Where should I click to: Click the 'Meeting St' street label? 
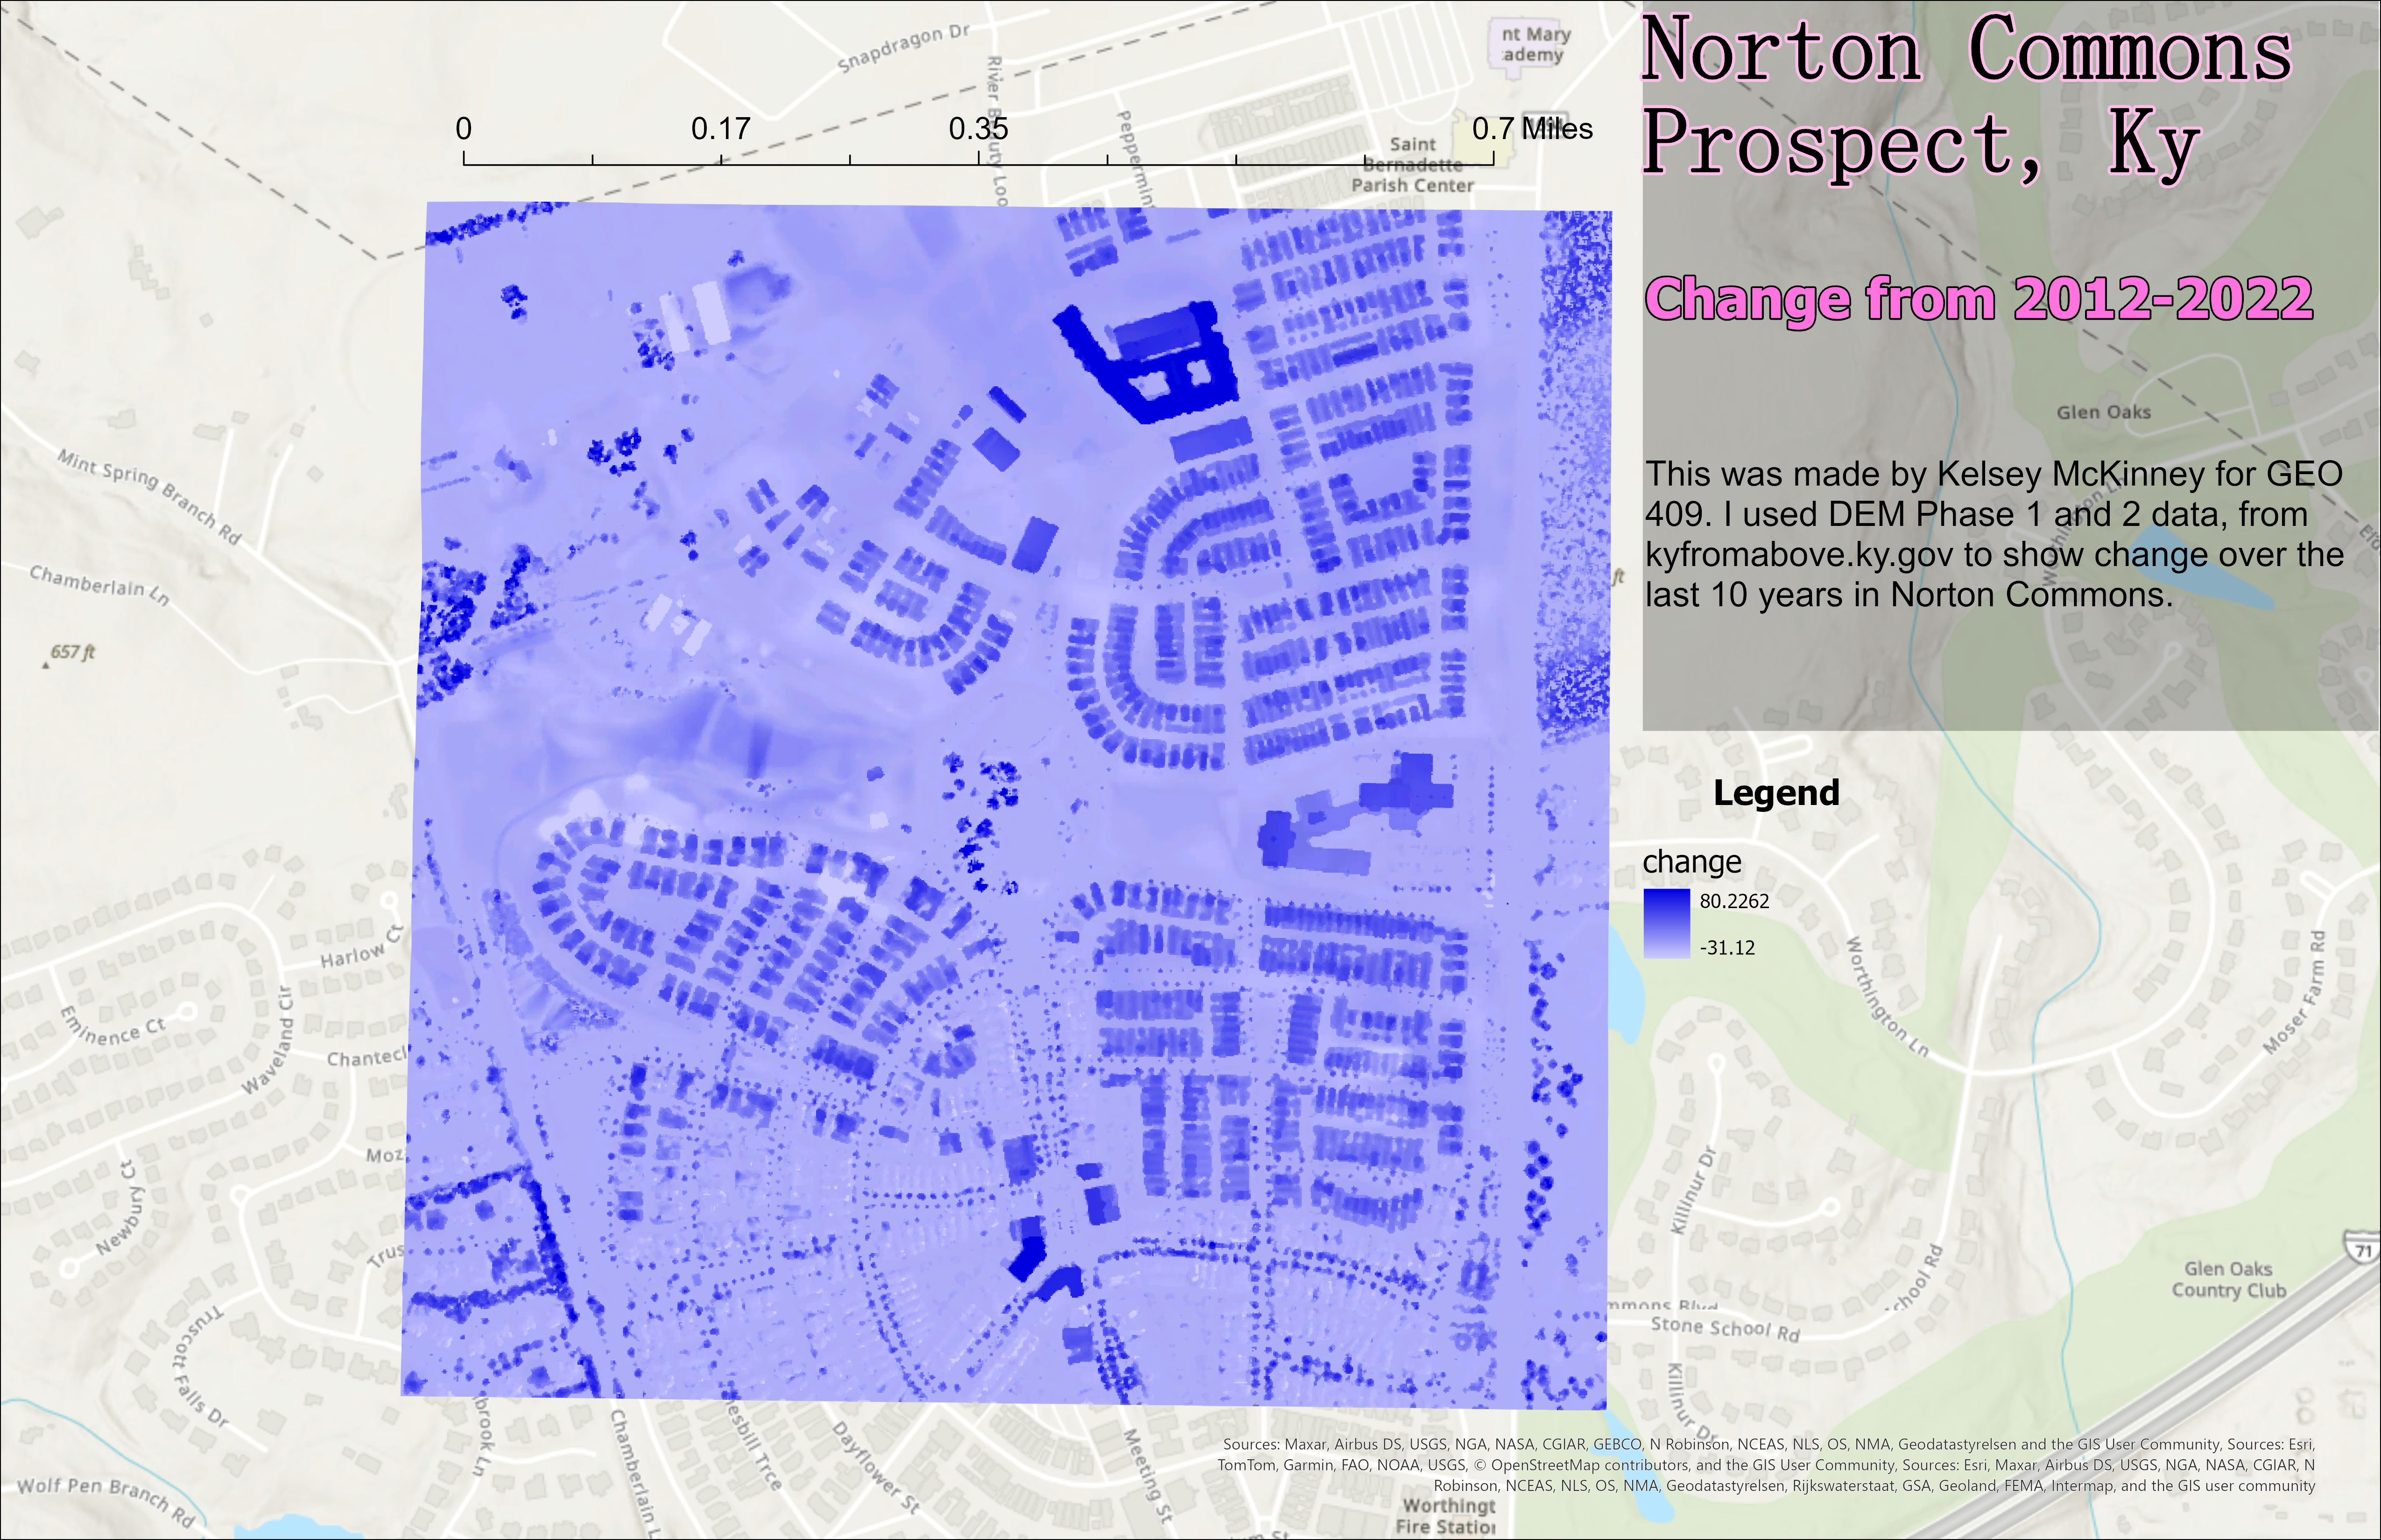(1147, 1475)
